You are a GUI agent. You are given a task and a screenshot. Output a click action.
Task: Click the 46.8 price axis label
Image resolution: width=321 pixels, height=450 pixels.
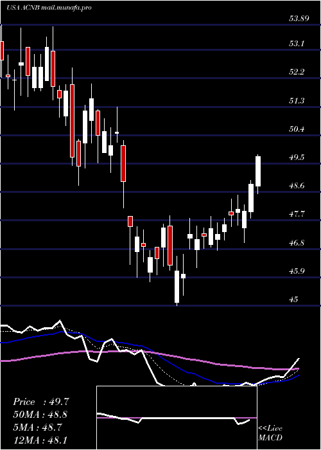[298, 243]
